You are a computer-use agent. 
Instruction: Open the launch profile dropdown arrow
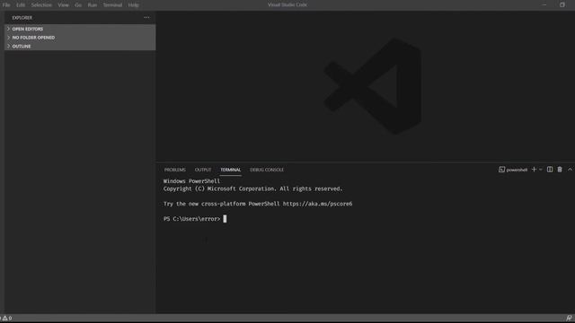541,170
